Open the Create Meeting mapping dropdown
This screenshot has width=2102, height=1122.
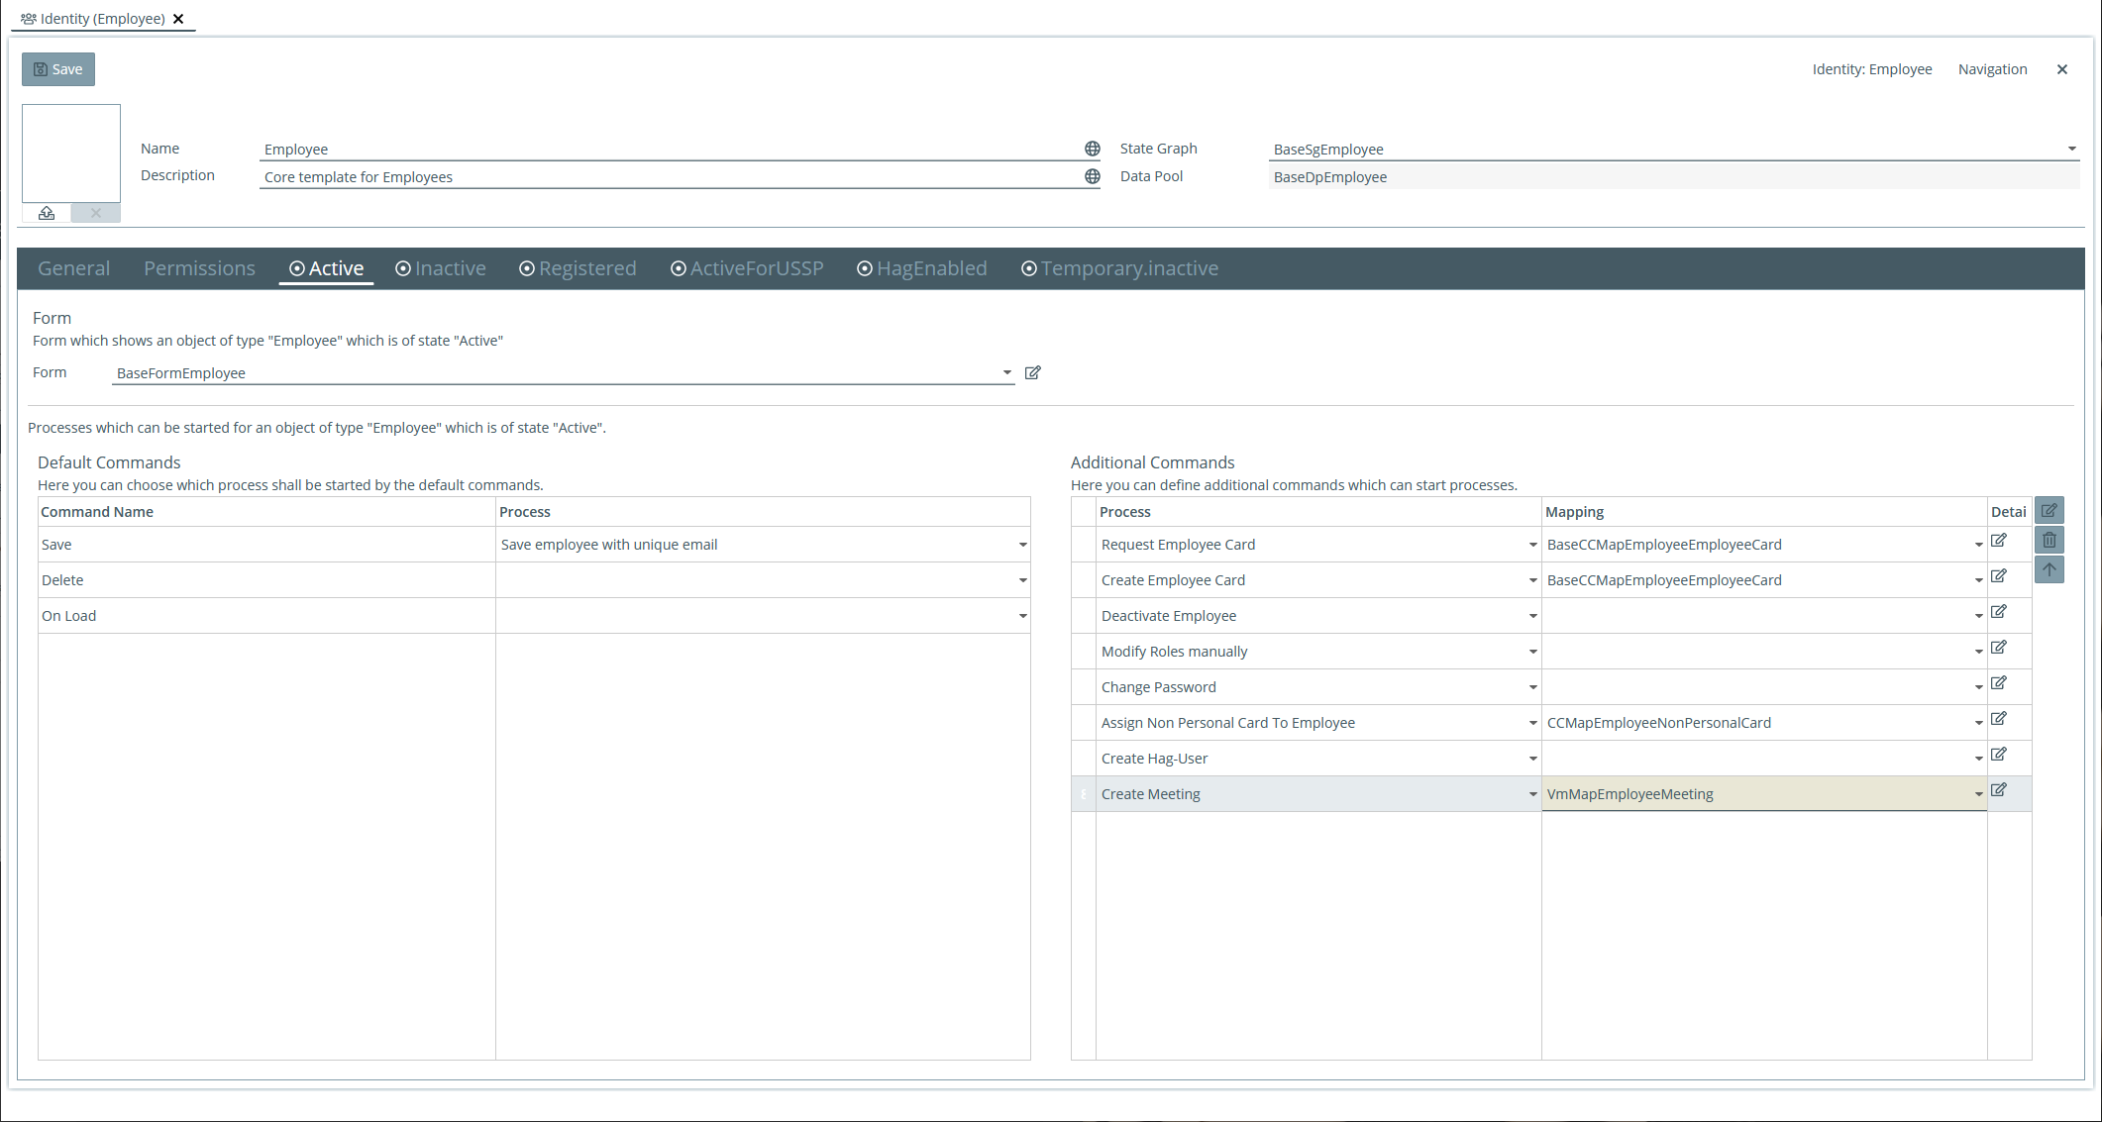point(1977,793)
